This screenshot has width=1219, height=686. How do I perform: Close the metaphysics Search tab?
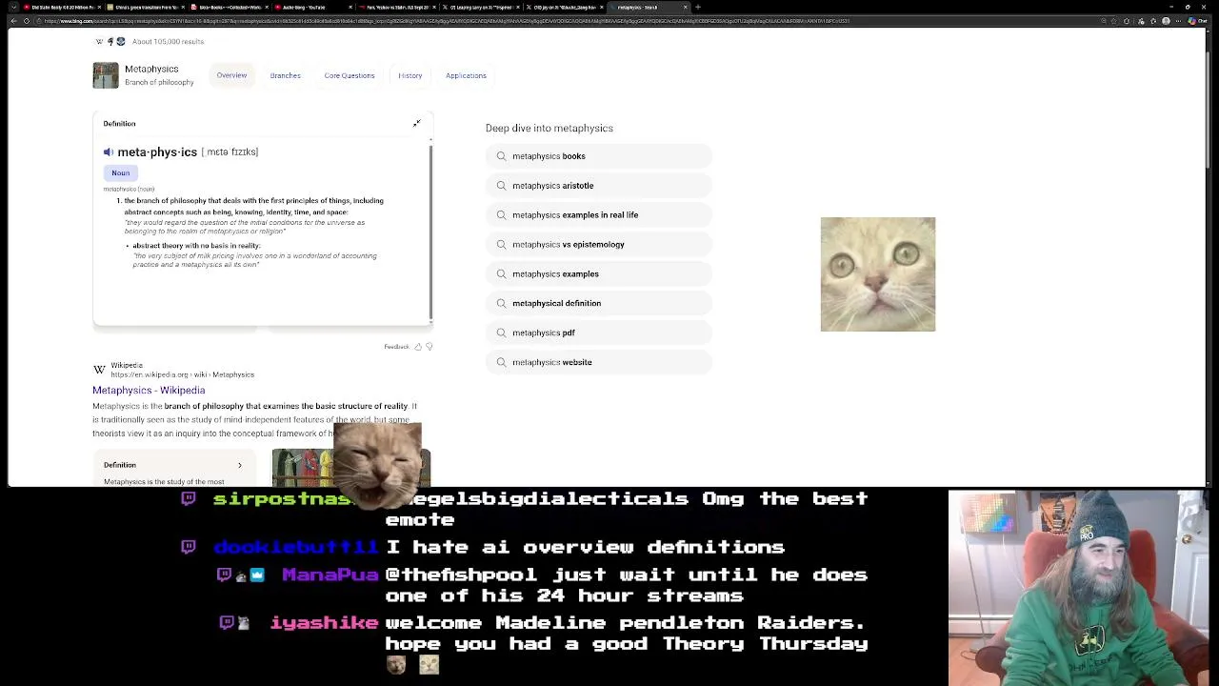[x=685, y=7]
